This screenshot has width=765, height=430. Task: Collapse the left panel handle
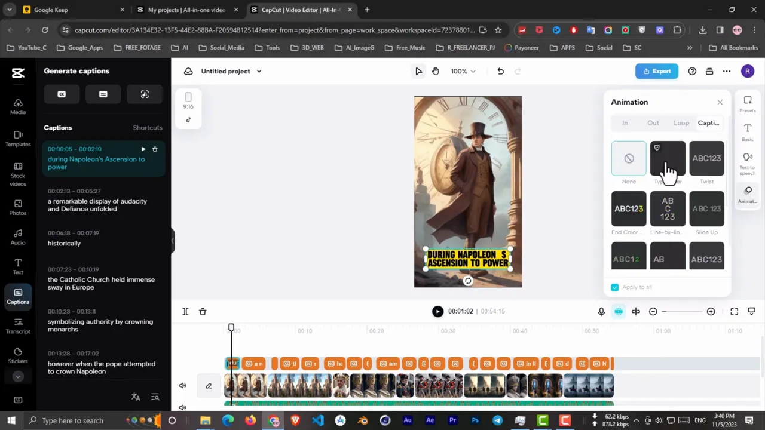[x=172, y=241]
